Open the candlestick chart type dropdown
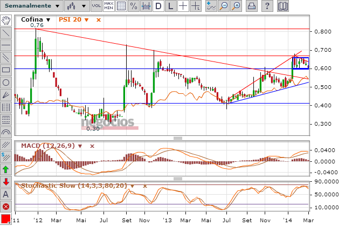345x226 pixels. [77, 6]
